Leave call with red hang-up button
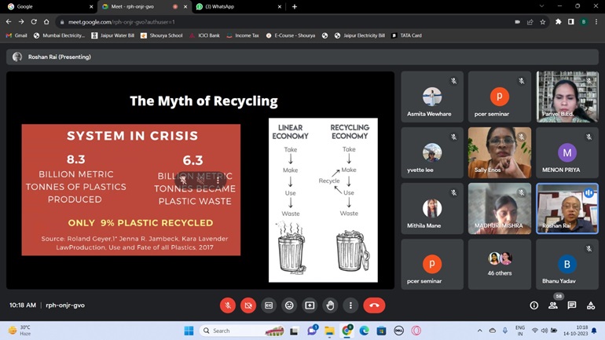 374,305
